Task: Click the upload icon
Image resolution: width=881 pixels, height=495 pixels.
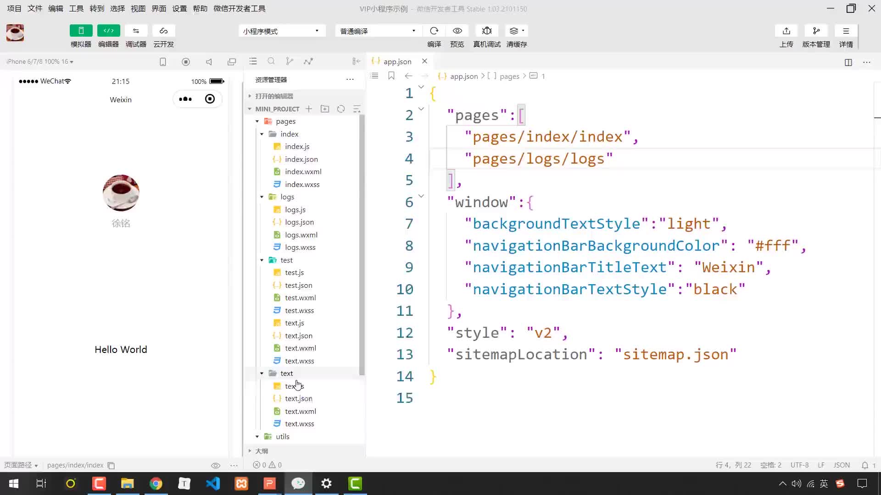Action: point(786,31)
